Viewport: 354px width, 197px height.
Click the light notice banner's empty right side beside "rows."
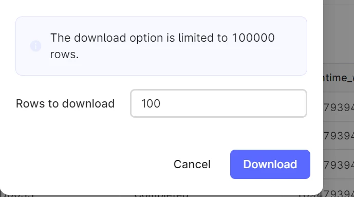(192, 55)
